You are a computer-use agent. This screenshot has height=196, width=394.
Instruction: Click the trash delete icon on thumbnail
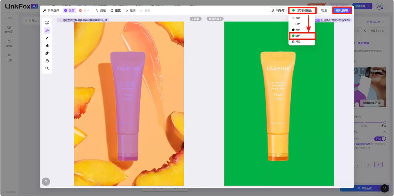[x=363, y=71]
